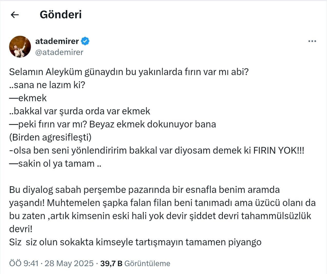Click the Gönderi page heading

pos(60,15)
